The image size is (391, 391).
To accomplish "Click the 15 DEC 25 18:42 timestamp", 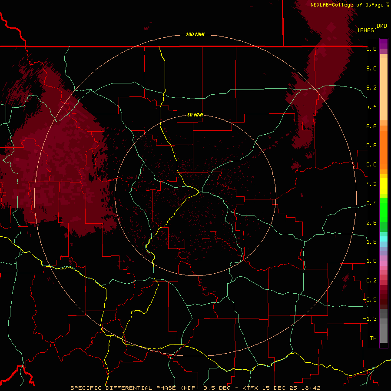I will 291,388.
